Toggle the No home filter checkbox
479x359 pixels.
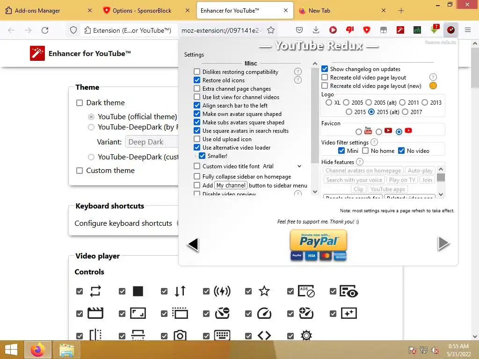click(365, 151)
